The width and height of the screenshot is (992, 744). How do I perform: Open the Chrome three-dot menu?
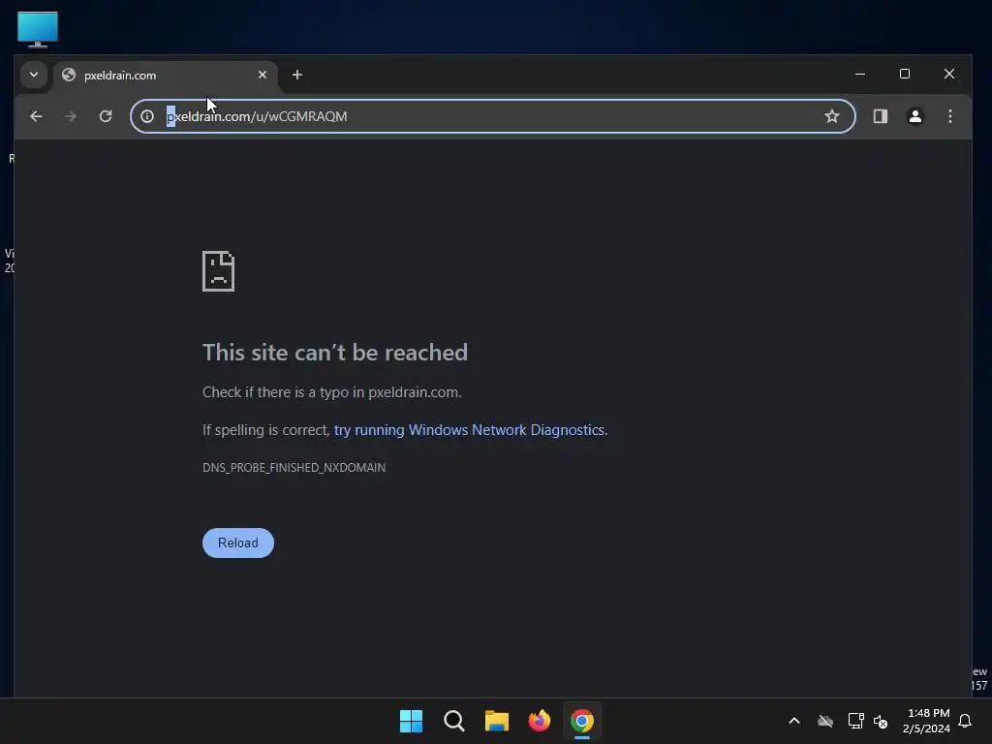(x=949, y=116)
